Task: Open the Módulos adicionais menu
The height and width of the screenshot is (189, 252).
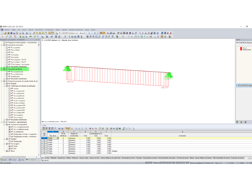Action: click(76, 30)
